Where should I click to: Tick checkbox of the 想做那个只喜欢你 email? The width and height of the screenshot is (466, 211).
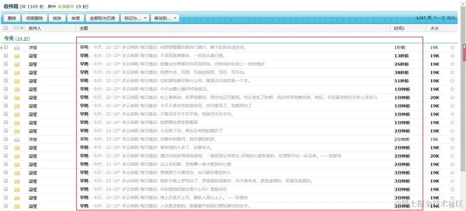pyautogui.click(x=6, y=172)
